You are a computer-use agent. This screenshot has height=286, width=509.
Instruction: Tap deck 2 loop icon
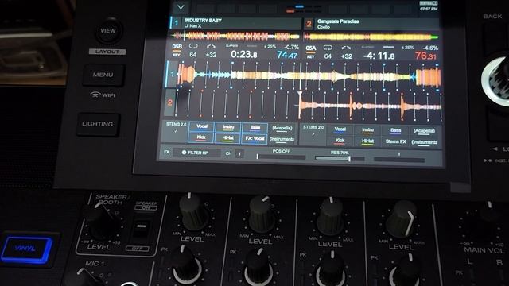[328, 48]
